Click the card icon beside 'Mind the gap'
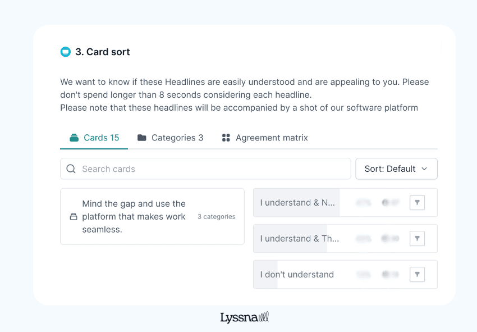The image size is (477, 332). 74,217
